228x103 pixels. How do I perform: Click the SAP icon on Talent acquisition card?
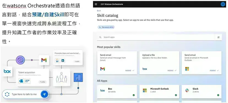coord(28,81)
